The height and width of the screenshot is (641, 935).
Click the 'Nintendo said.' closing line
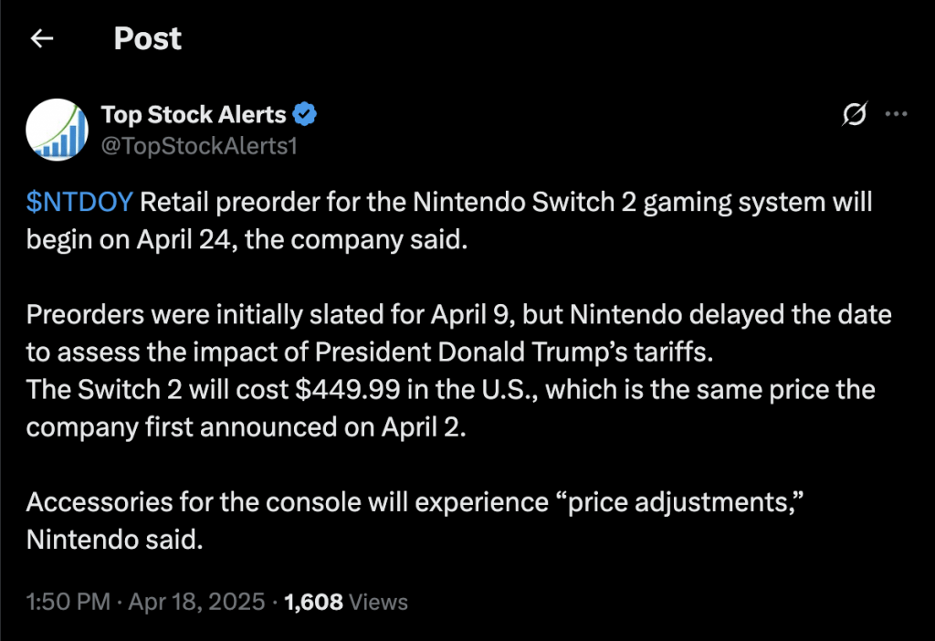(x=114, y=540)
